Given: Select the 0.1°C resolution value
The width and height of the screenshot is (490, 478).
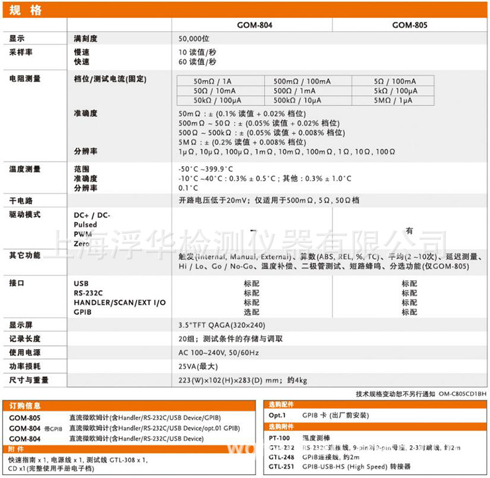Looking at the screenshot, I should tap(188, 188).
